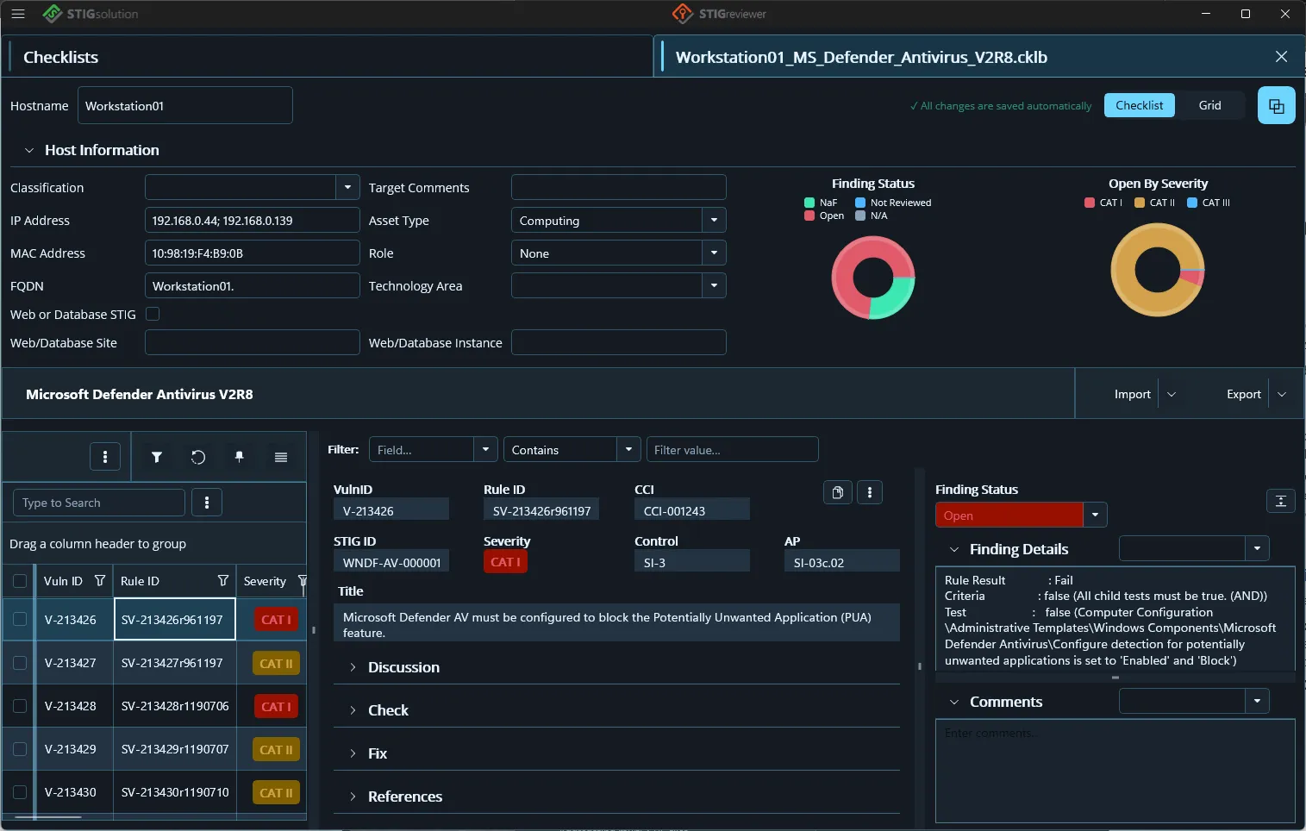The height and width of the screenshot is (831, 1306).
Task: Check the box for row V-213428
Action: pyautogui.click(x=20, y=706)
